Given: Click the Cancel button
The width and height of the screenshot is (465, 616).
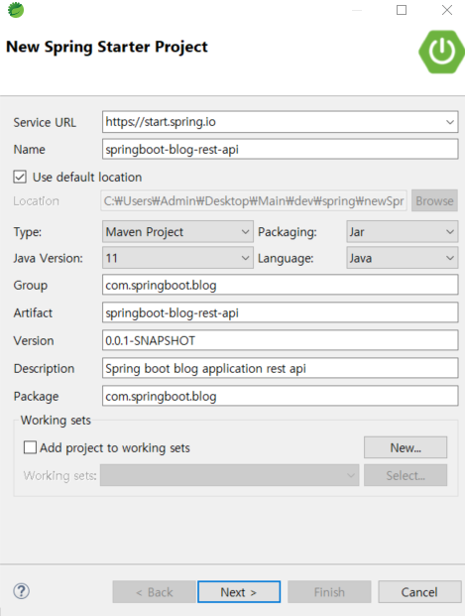Looking at the screenshot, I should 419,591.
